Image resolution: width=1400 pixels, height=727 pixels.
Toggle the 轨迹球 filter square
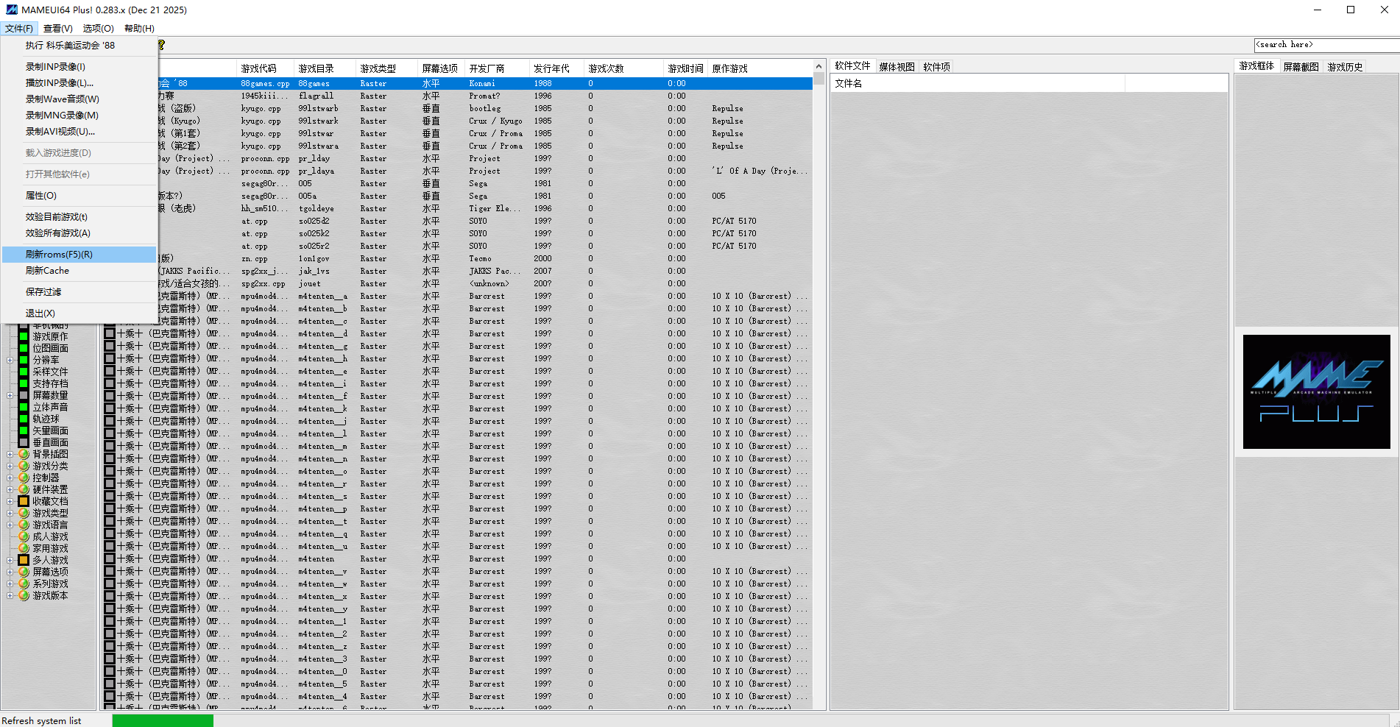(24, 417)
